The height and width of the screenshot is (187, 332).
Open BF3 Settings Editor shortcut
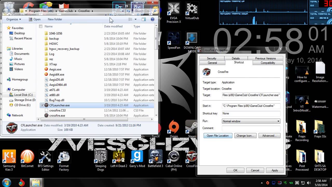[x=45, y=160]
